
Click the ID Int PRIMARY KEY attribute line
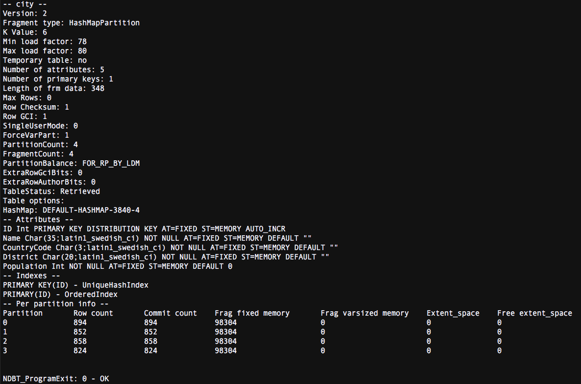(x=144, y=229)
